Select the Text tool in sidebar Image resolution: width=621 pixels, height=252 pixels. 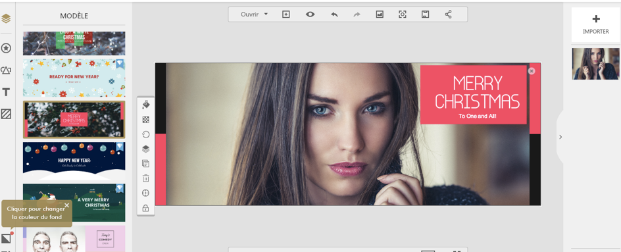click(x=6, y=92)
